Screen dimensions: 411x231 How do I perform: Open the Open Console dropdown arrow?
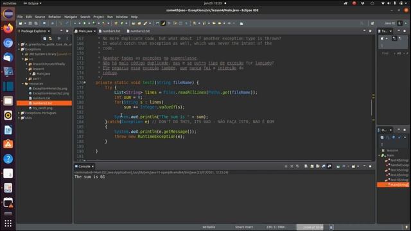[358, 166]
